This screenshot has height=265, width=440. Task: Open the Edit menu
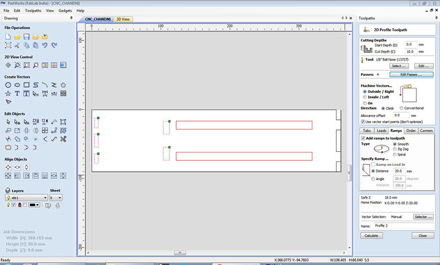(x=17, y=11)
